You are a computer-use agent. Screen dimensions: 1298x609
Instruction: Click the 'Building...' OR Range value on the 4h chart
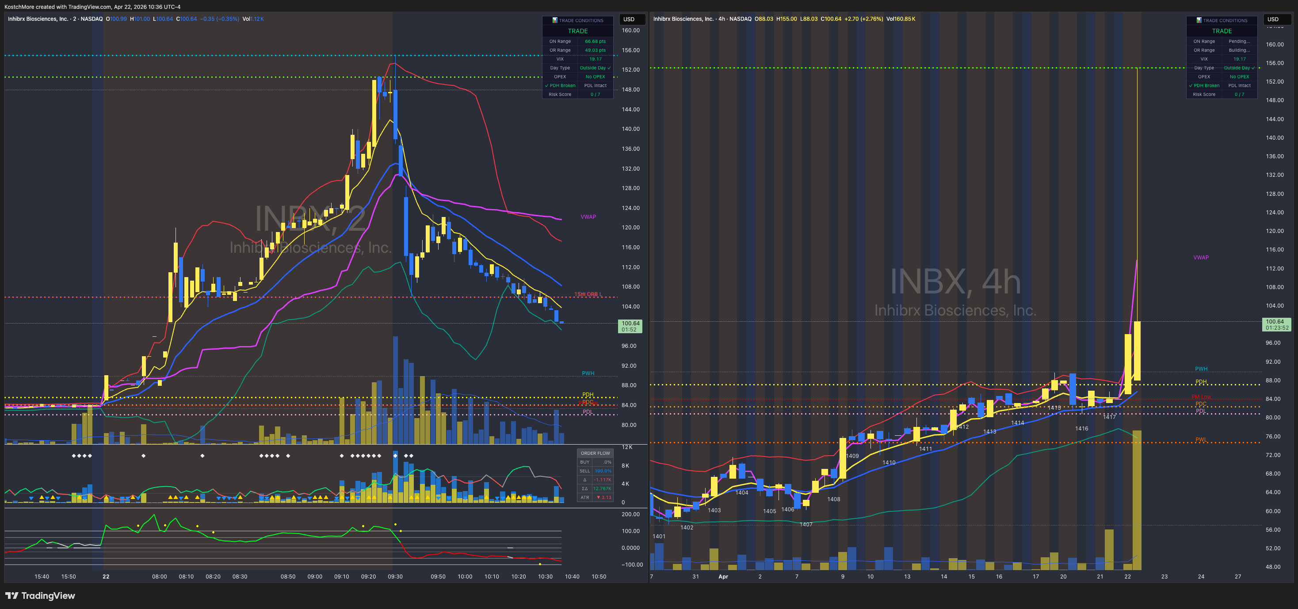[x=1239, y=50]
